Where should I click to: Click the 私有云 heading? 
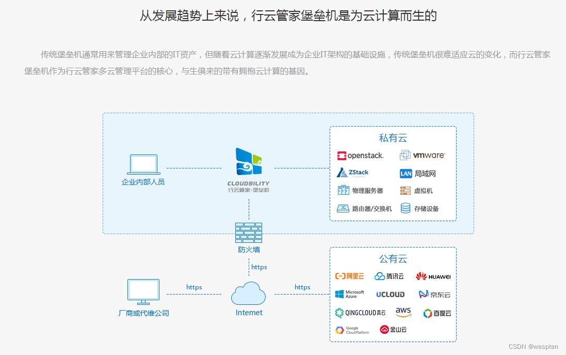point(393,138)
